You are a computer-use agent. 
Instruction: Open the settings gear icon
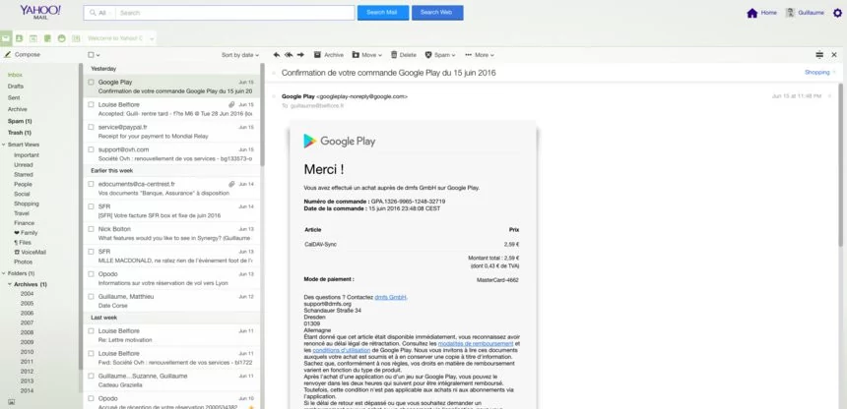[837, 13]
